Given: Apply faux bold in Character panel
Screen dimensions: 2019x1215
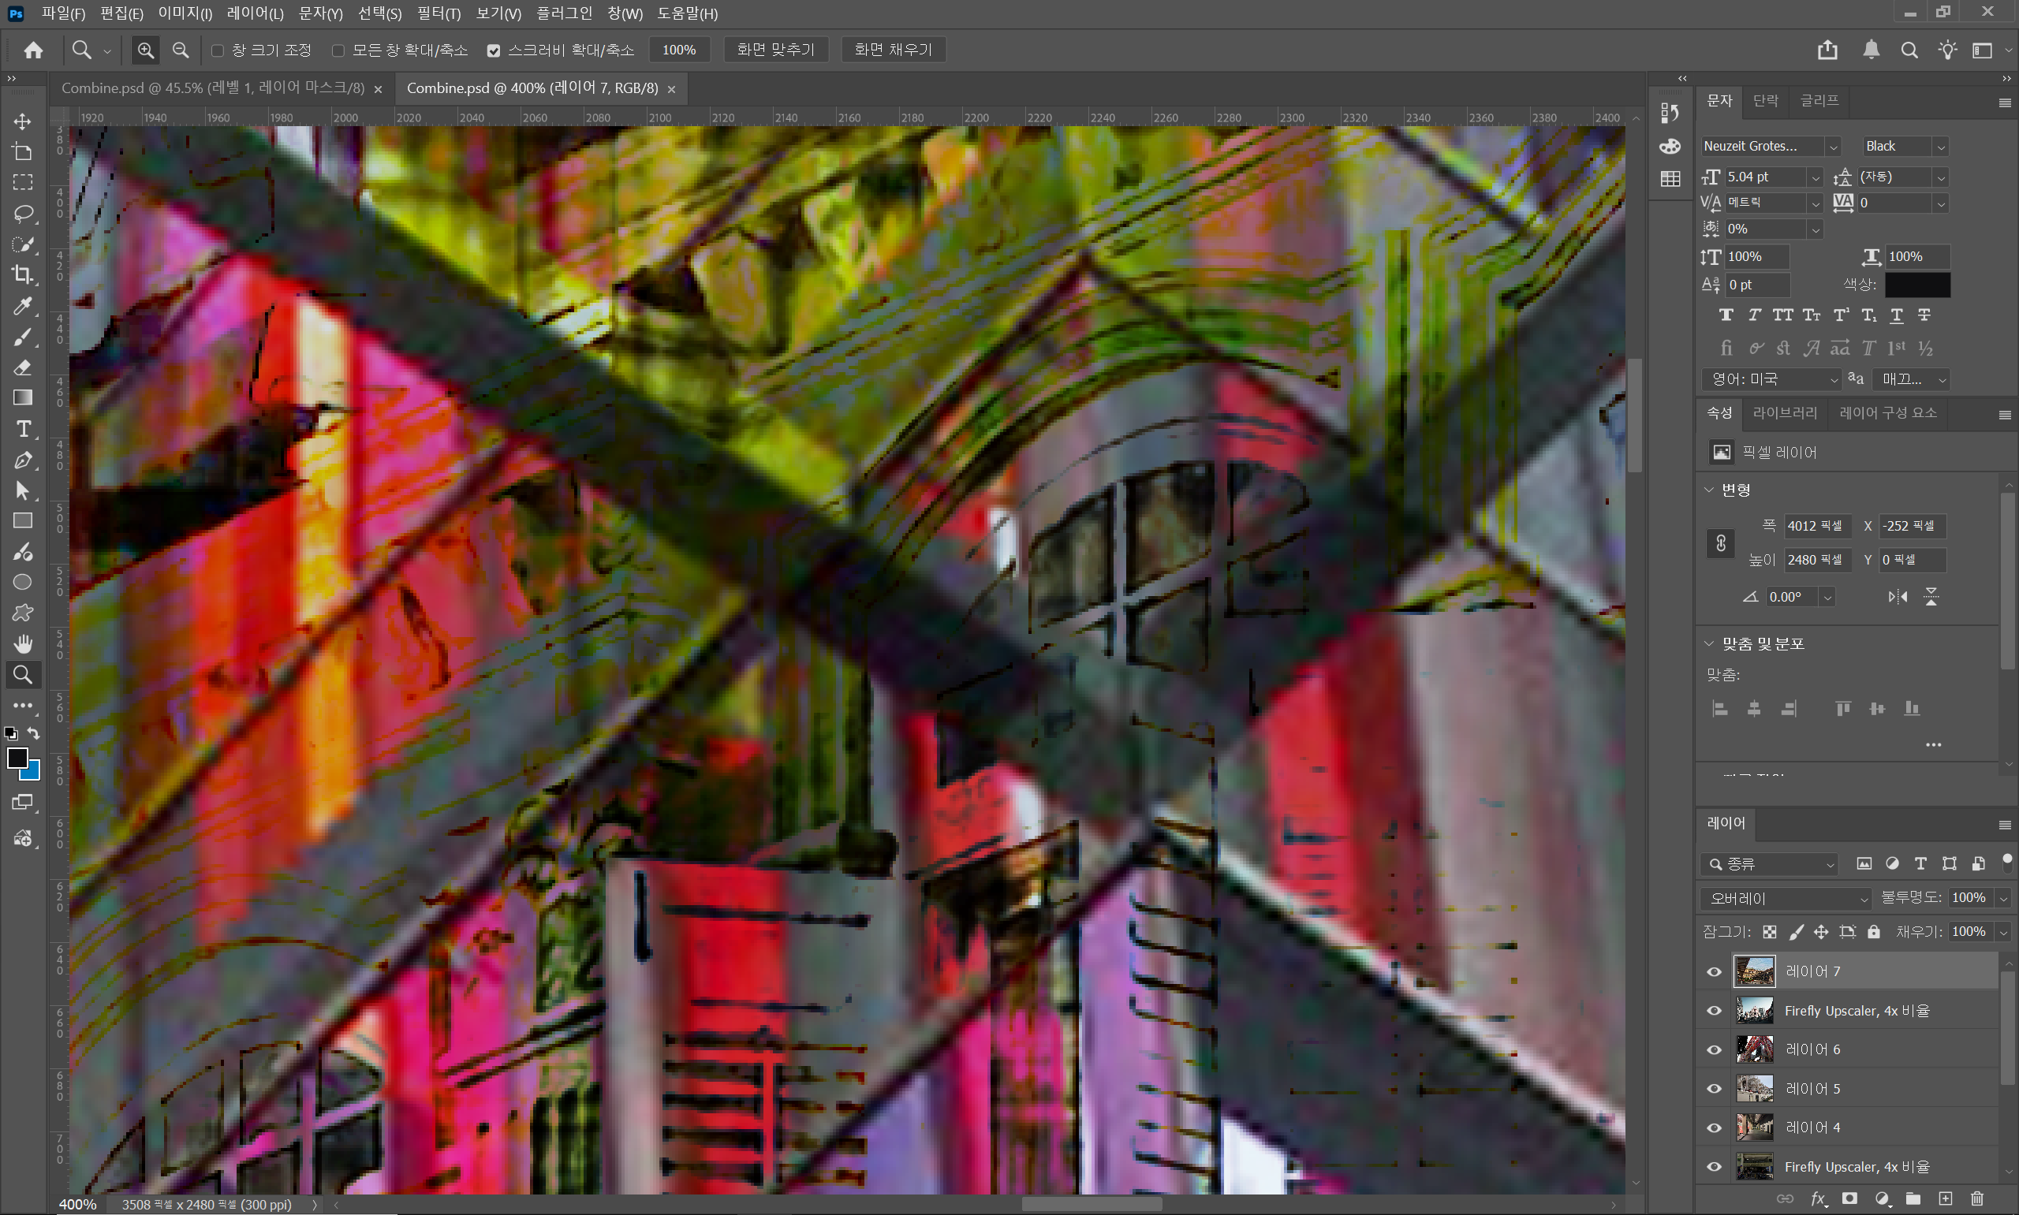Looking at the screenshot, I should coord(1727,315).
